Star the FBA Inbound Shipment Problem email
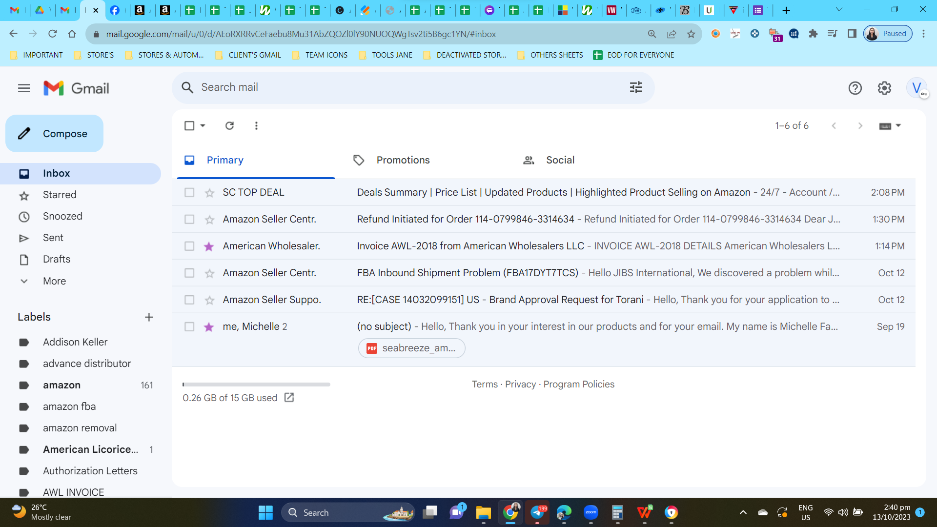 click(x=210, y=273)
